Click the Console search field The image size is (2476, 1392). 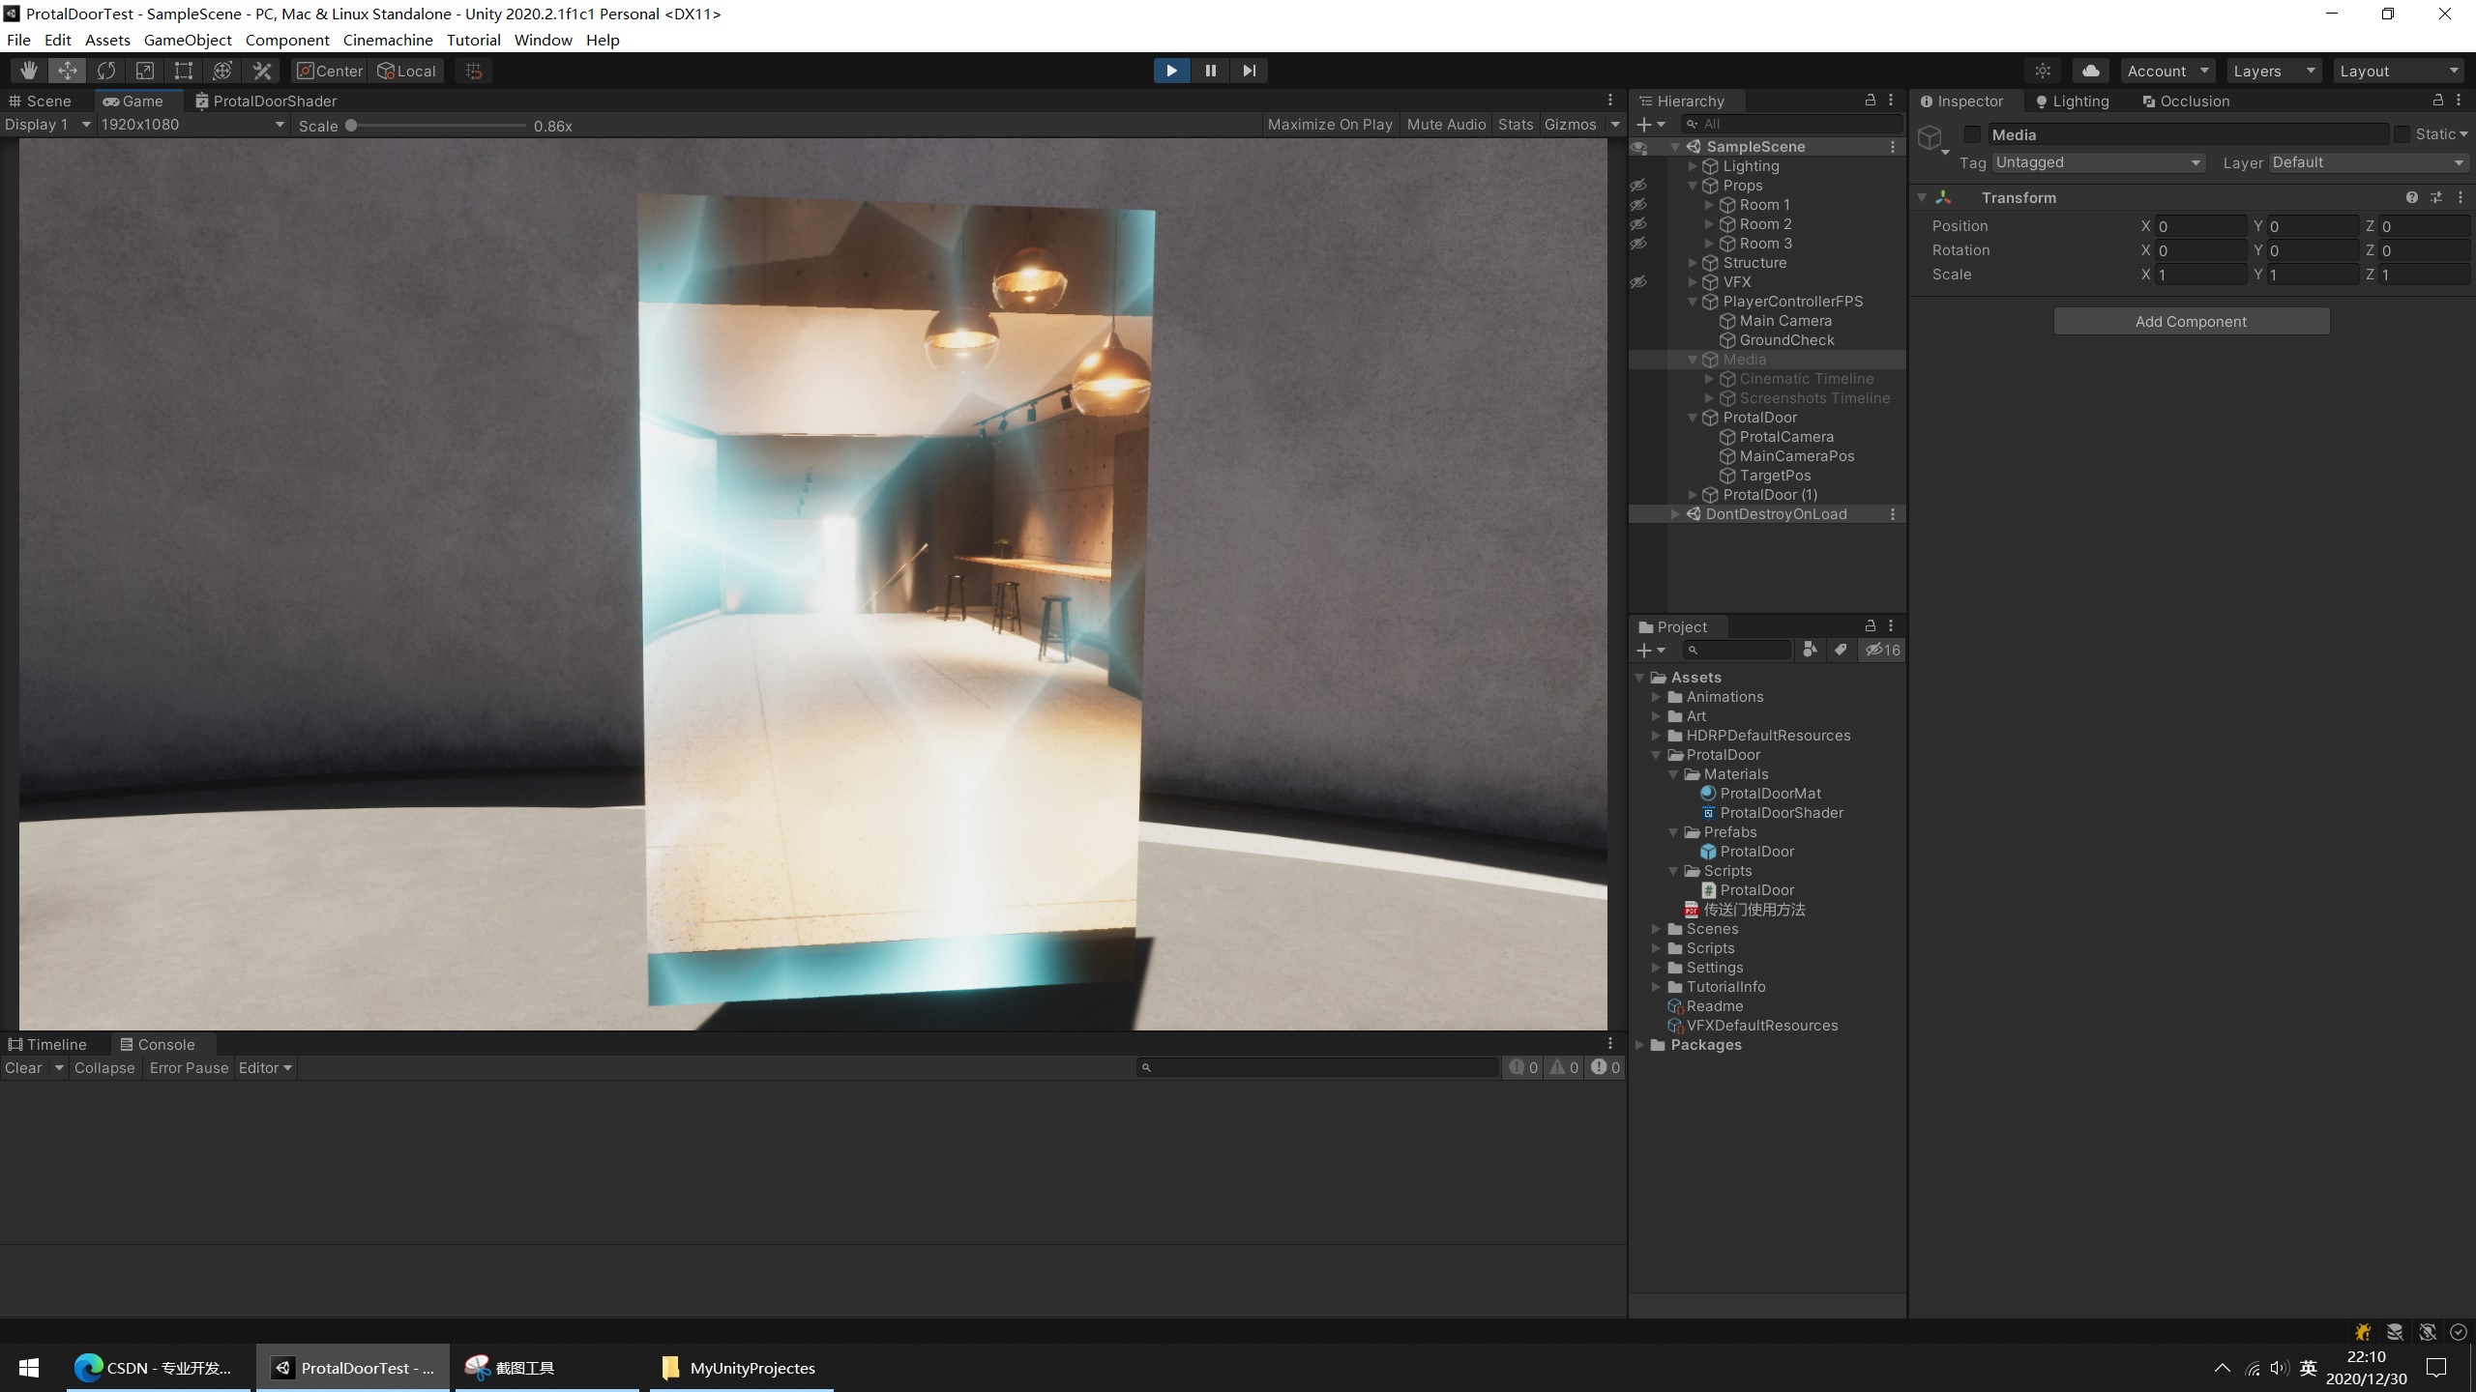click(1320, 1067)
